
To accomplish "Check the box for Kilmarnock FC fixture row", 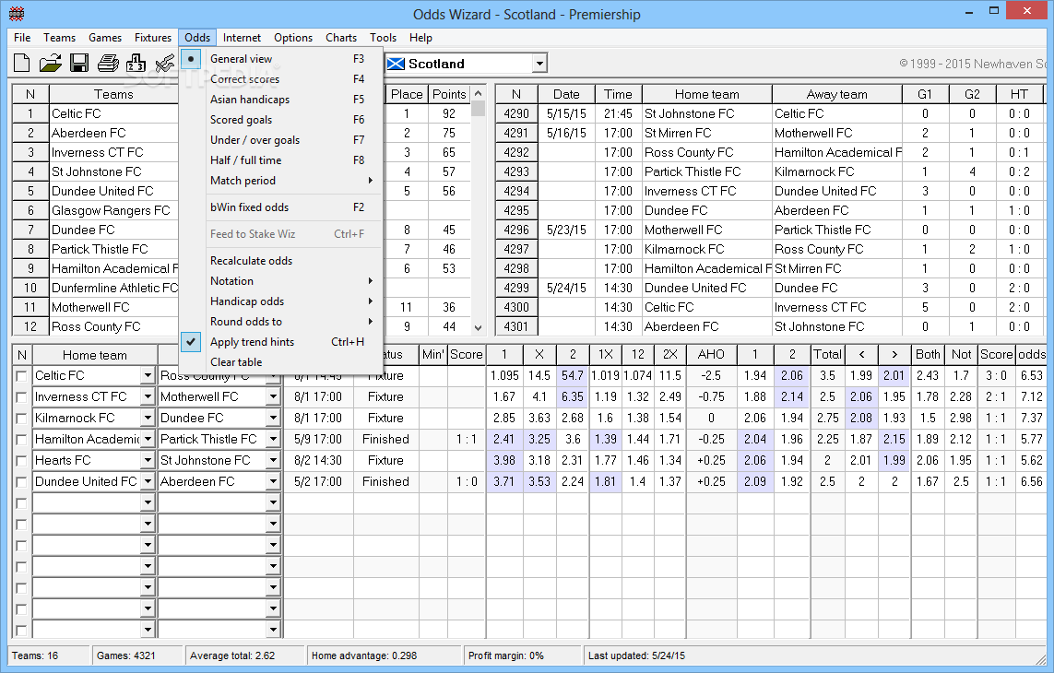I will tap(21, 419).
